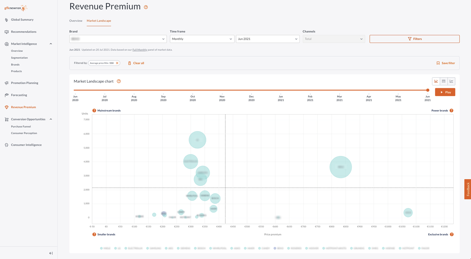Remove the Average price Min filter chip

(x=117, y=63)
